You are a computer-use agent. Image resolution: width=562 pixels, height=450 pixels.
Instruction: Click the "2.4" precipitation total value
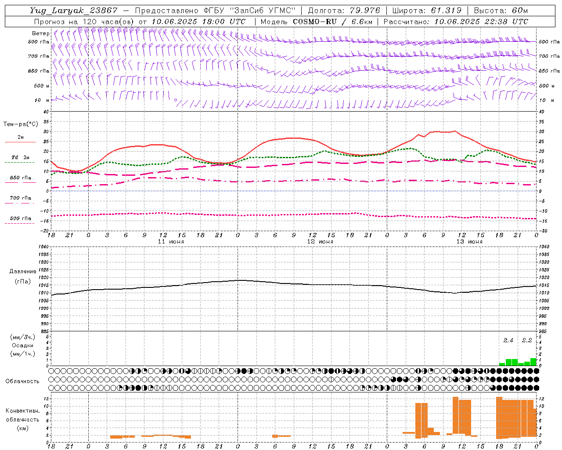[508, 341]
